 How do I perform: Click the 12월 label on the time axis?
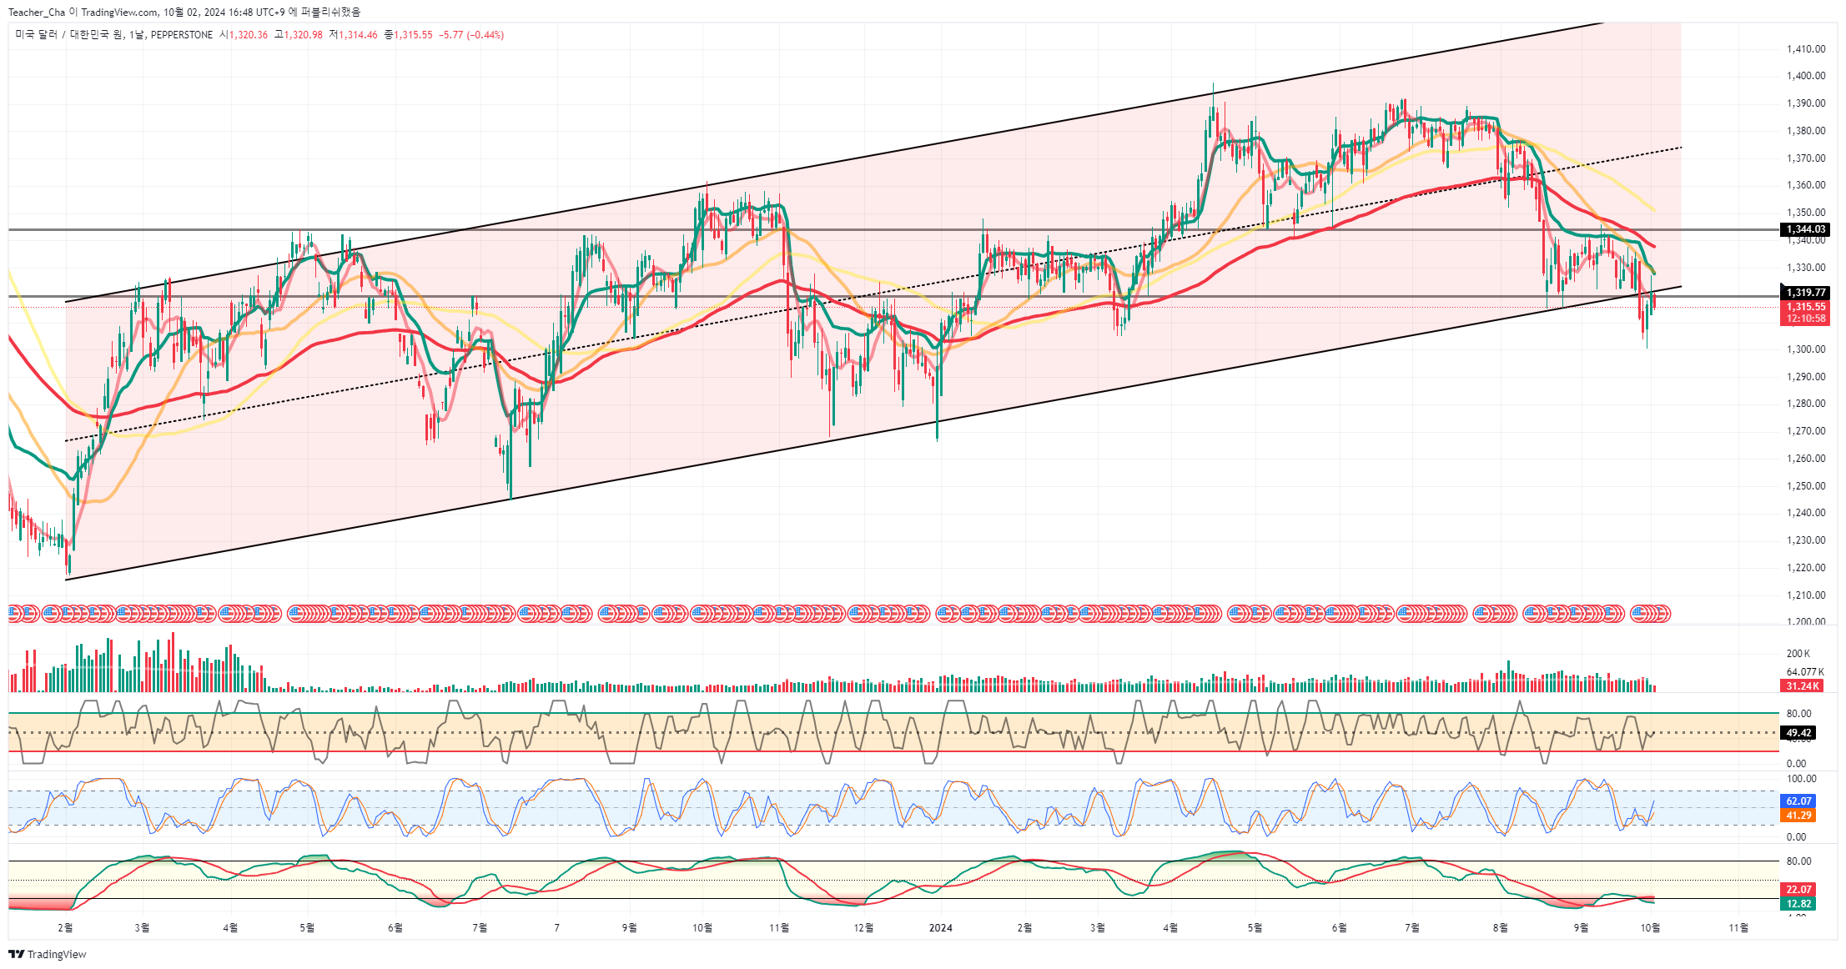(863, 928)
